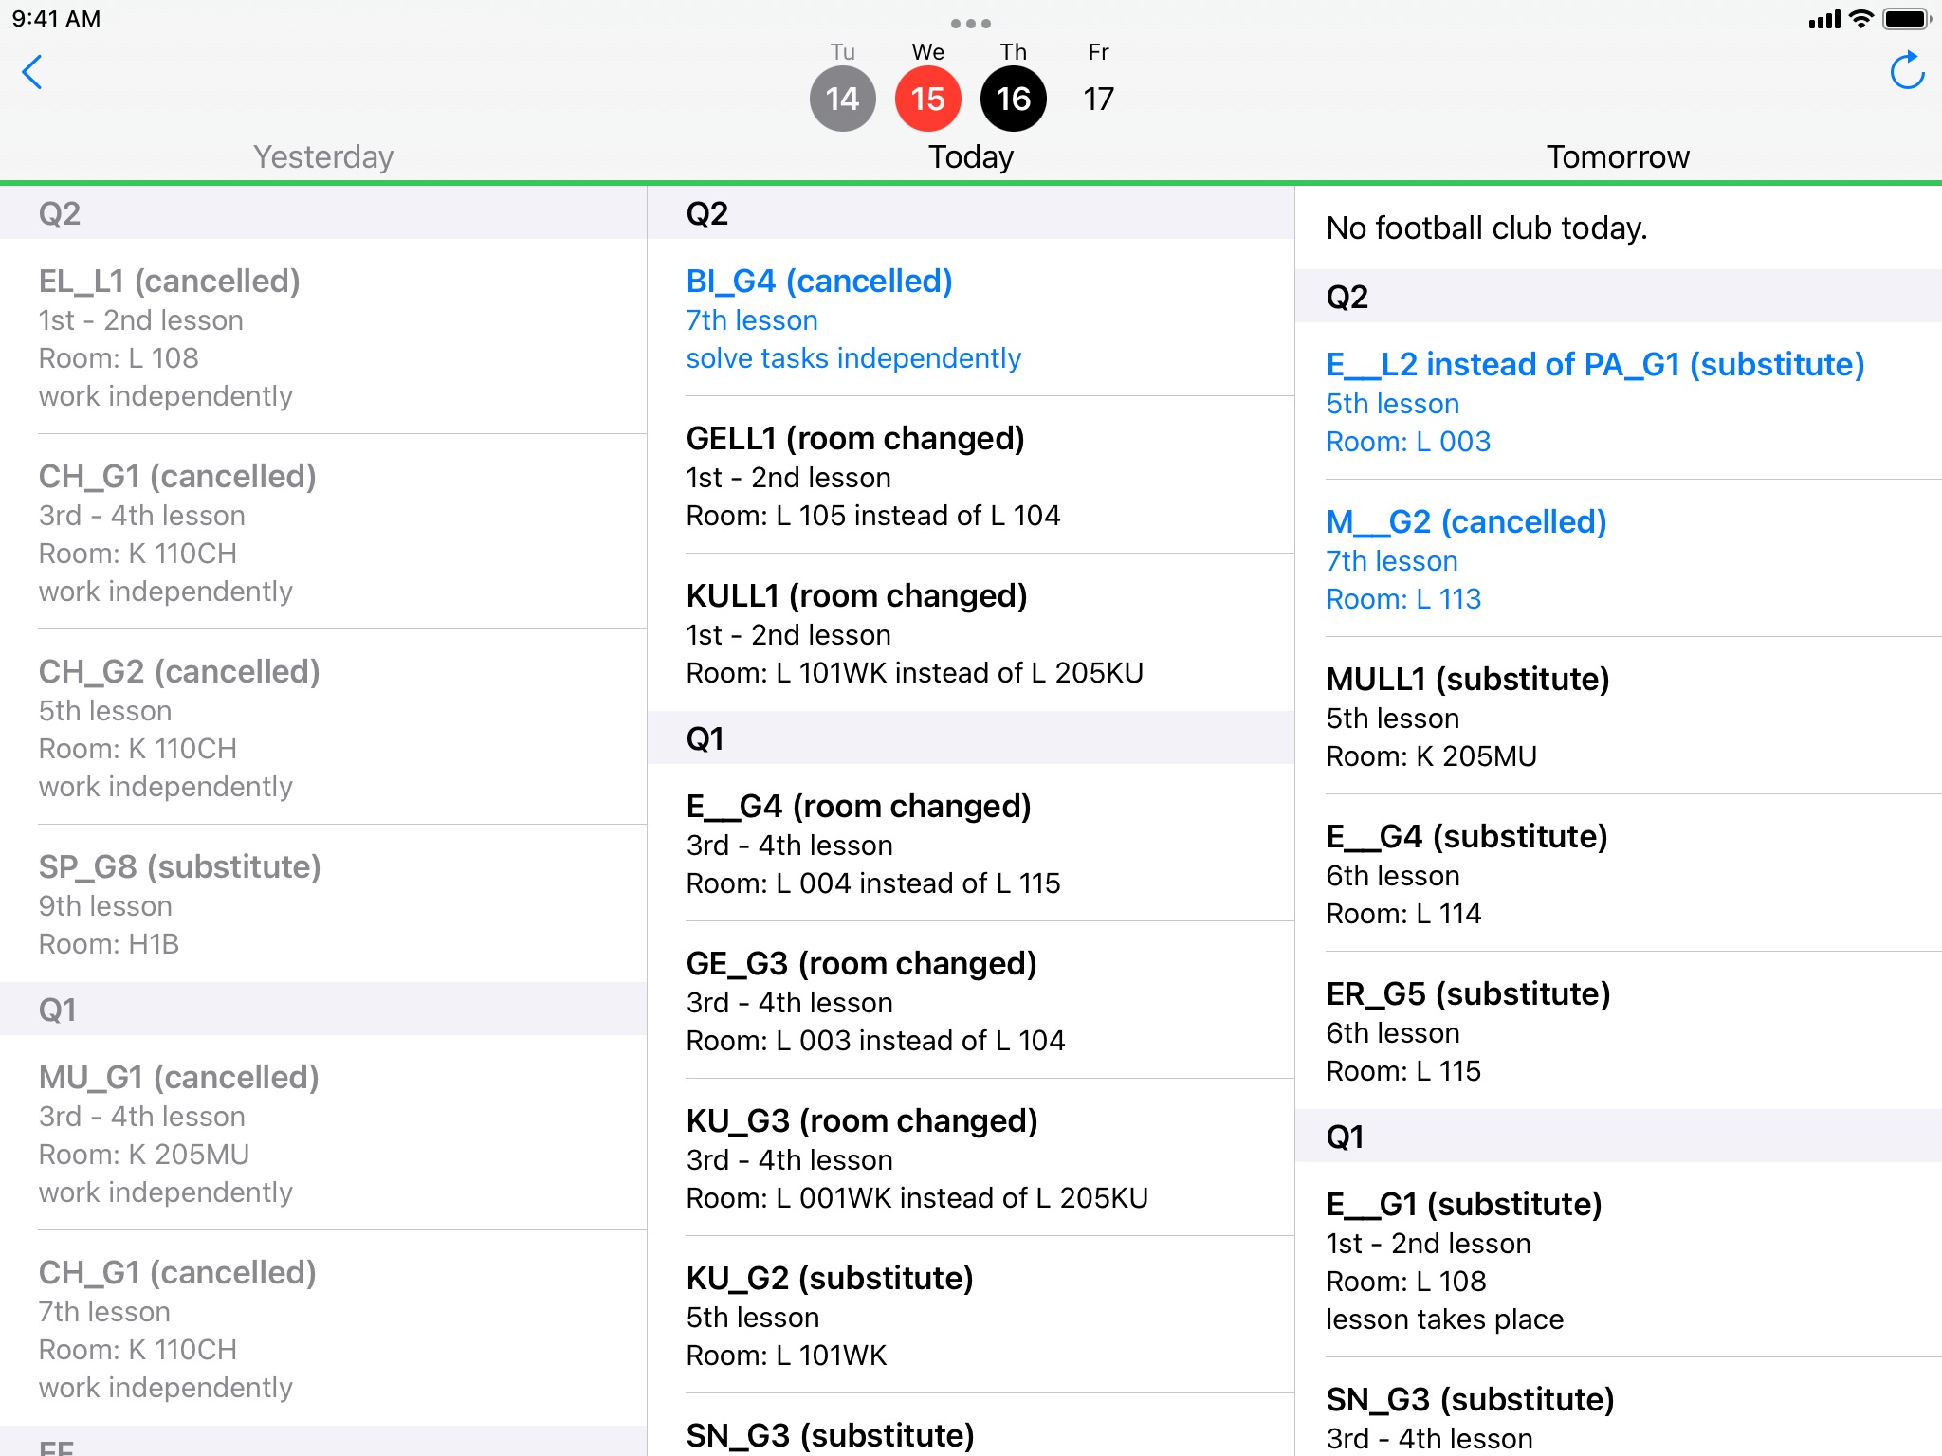Tap 'Room: K 205MU' under MULL1

tap(1431, 756)
